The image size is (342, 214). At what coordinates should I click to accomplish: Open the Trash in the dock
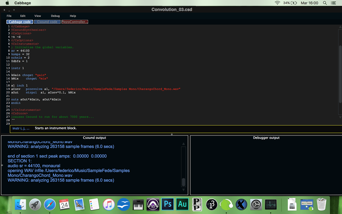click(x=321, y=204)
